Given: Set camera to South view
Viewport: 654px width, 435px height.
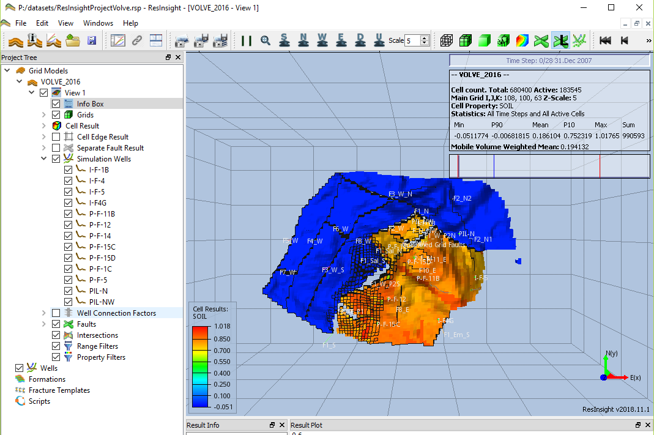Looking at the screenshot, I should (x=284, y=40).
